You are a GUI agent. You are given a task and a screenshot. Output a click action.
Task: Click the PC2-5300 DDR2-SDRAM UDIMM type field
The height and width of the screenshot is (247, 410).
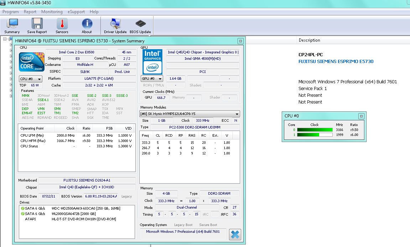click(x=195, y=127)
